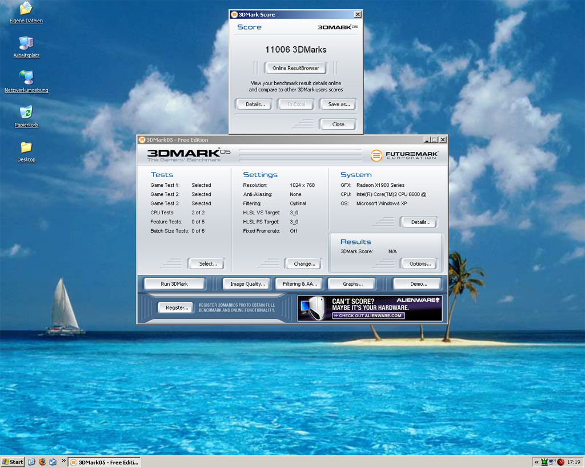Click the HLSL PS Target 3_0 value
Viewport: 585px width, 468px height.
click(294, 222)
